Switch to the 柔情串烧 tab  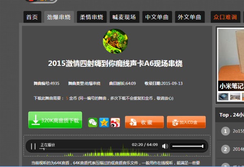click(90, 17)
